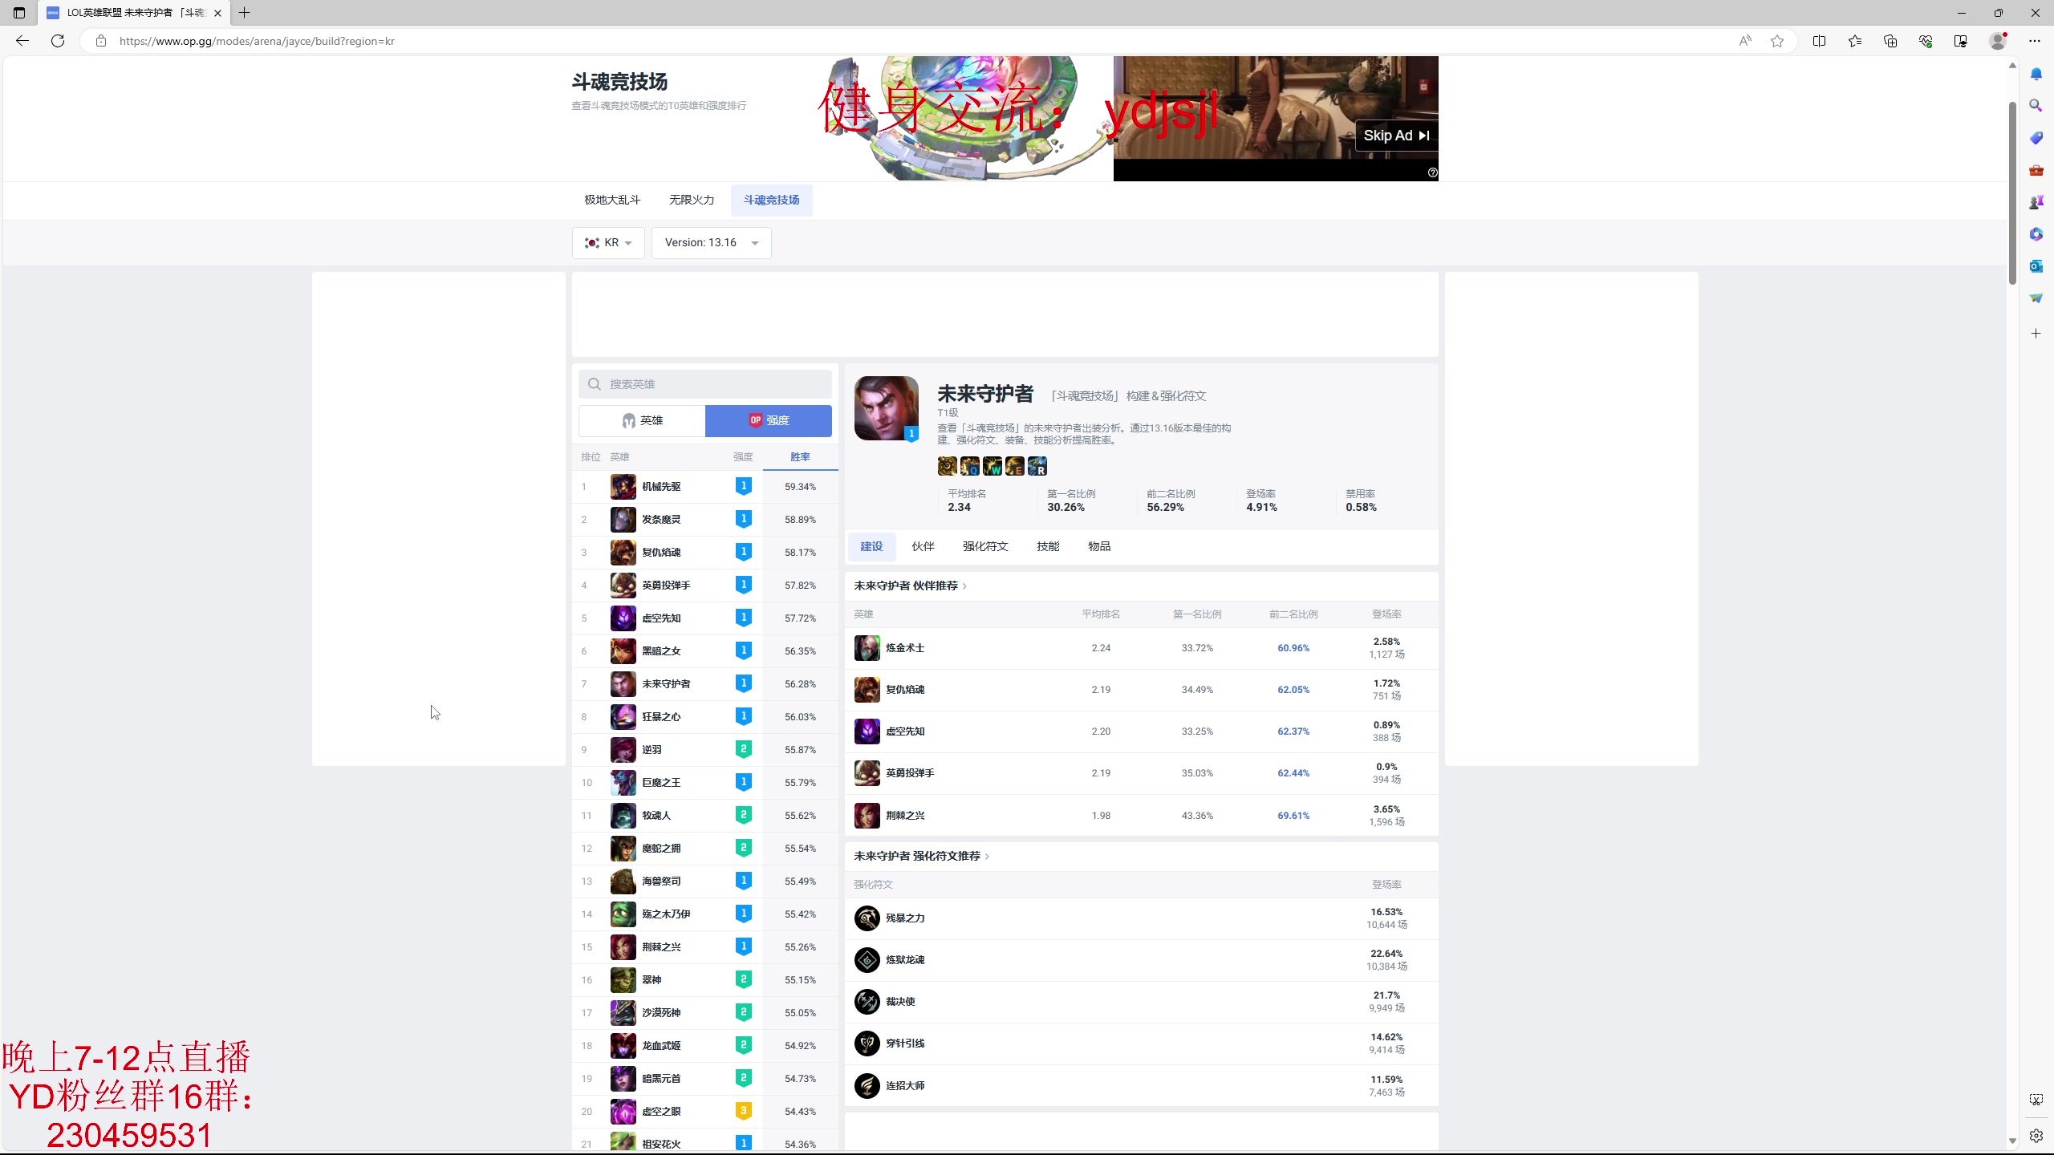Open the 技能 tab
The width and height of the screenshot is (2054, 1155).
[x=1048, y=547]
